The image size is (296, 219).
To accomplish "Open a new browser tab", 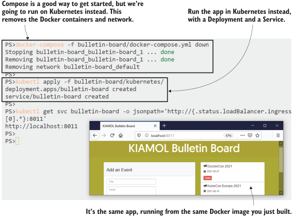I will [164, 126].
